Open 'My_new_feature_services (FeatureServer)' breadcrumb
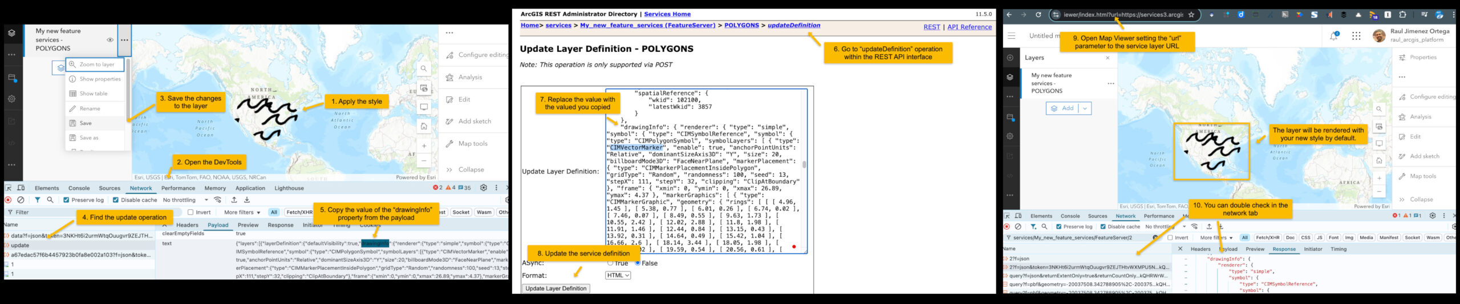Screen dimensions: 1460x304 click(647, 25)
